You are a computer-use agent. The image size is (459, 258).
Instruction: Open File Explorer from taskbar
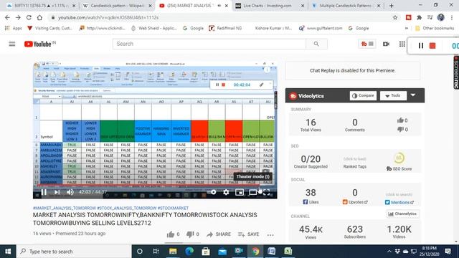tap(173, 252)
